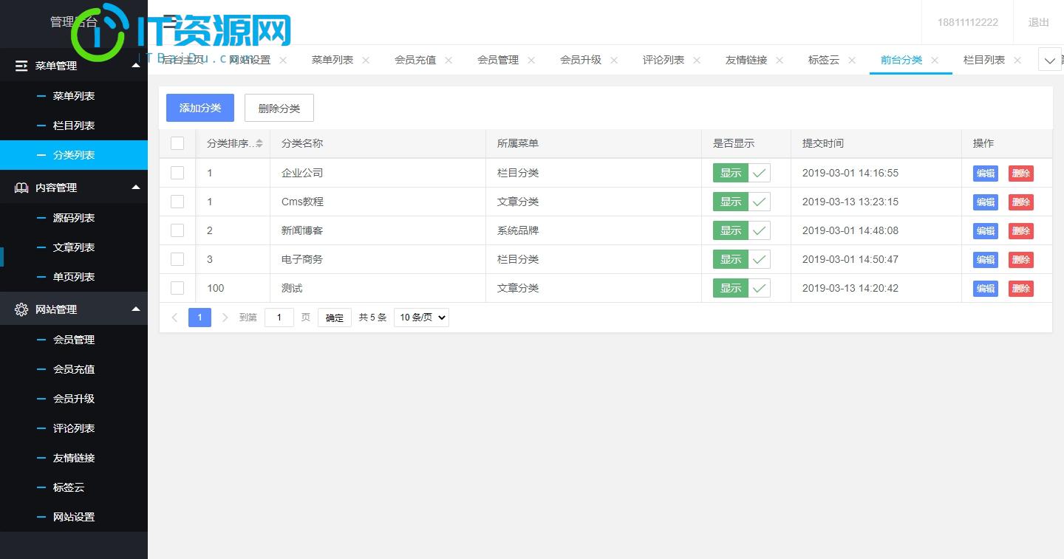Check the Cms教程 row checkbox
The height and width of the screenshot is (559, 1064).
tap(177, 202)
